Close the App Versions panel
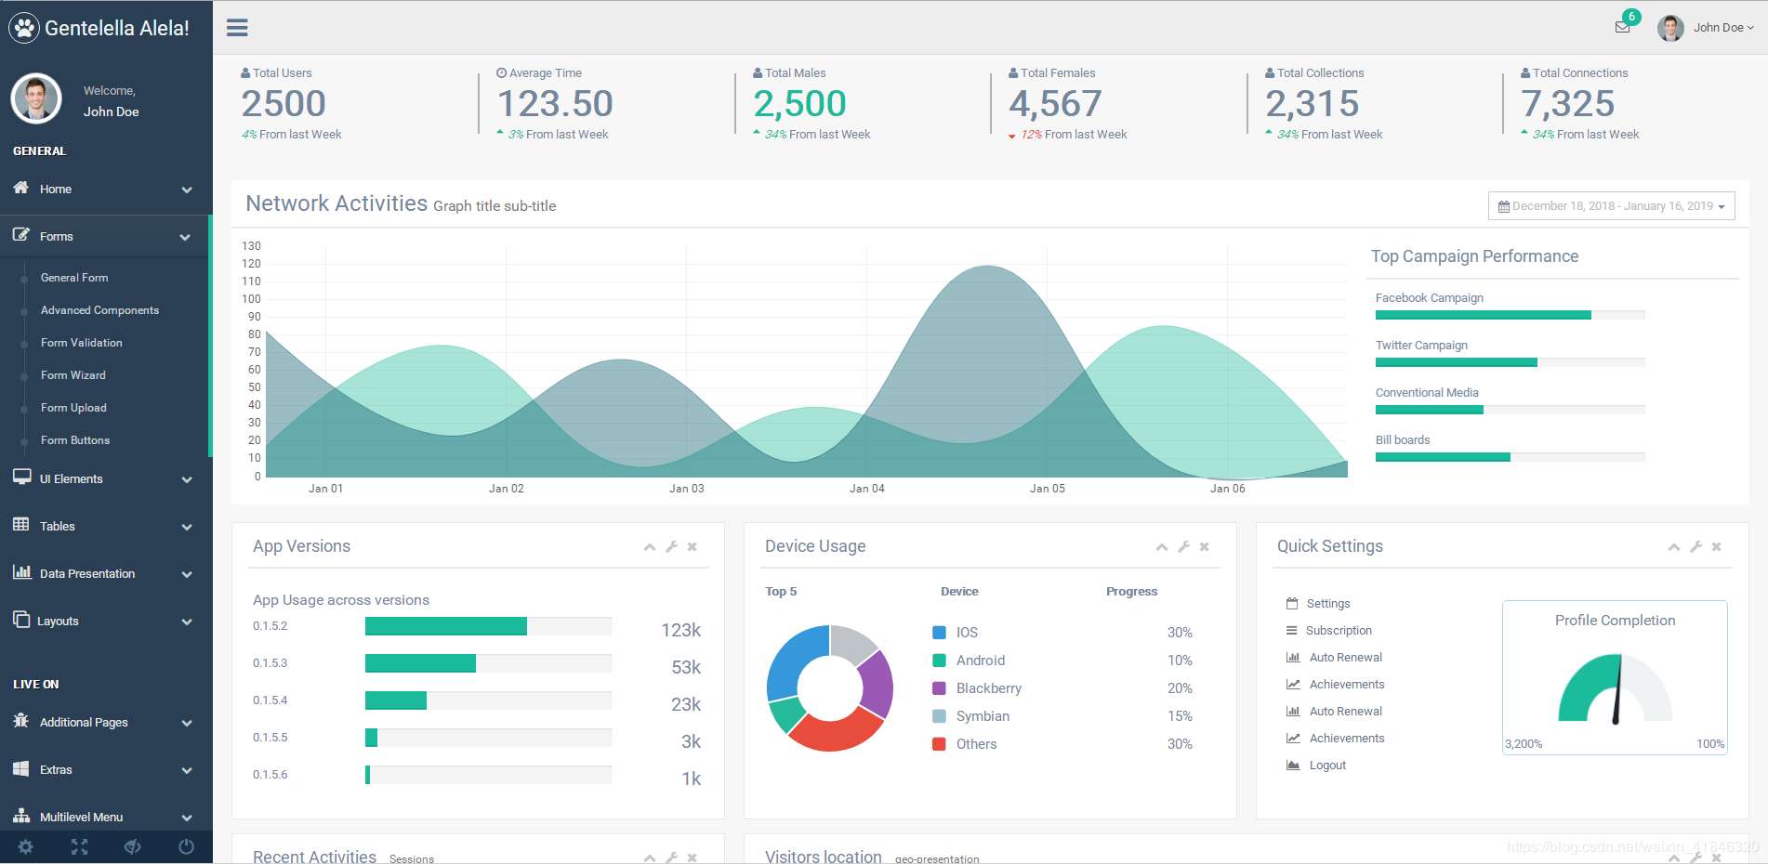This screenshot has width=1768, height=864. (x=693, y=547)
